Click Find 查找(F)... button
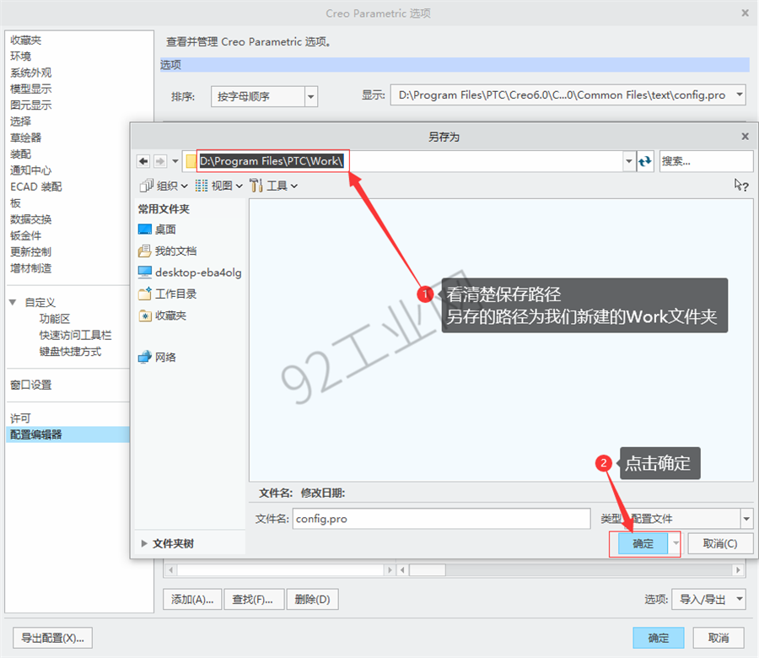Screen dimensions: 759x658 point(252,600)
